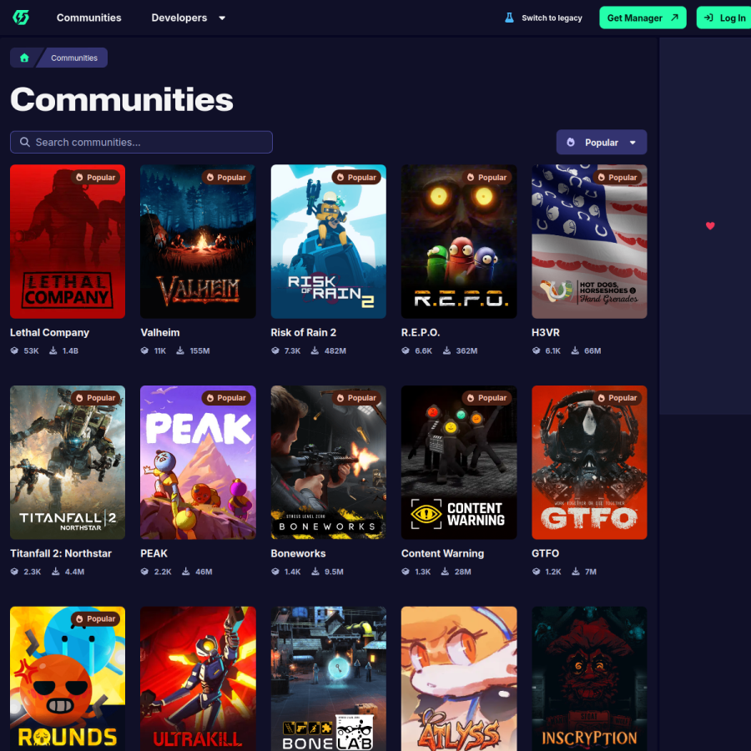This screenshot has width=751, height=751.
Task: Open the ATLYSS cover thumbnail
Action: [x=459, y=678]
